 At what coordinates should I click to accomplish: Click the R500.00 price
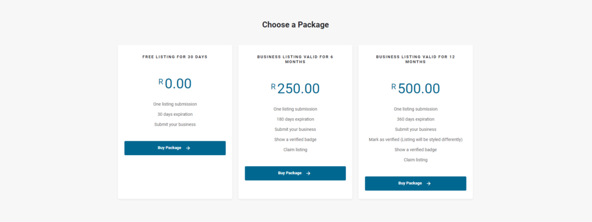(x=416, y=89)
